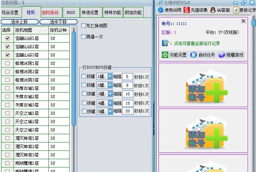Viewport: 256px width, 172px height.
Task: Enable 死亡换地图 option
Action: click(x=83, y=26)
